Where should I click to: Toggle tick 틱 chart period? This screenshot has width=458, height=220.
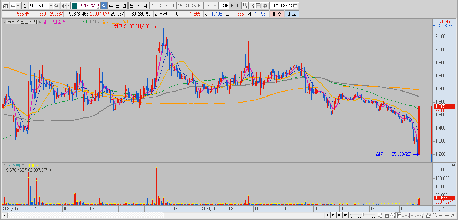146,6
